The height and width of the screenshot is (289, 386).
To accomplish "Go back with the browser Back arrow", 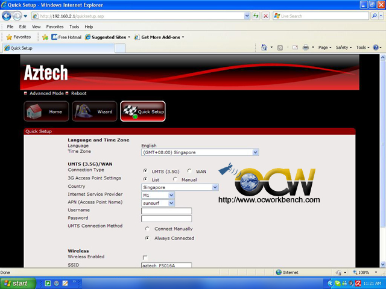I will click(x=7, y=16).
